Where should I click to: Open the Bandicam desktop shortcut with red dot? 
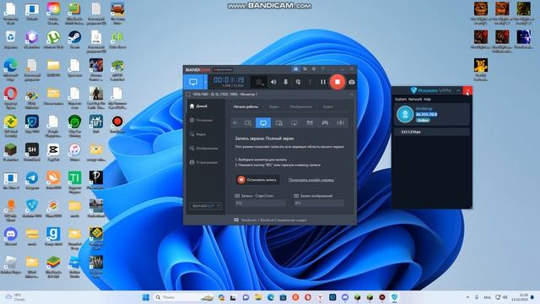coord(117,124)
